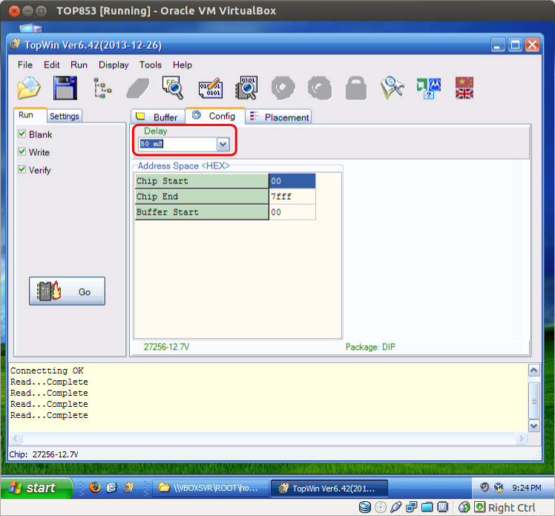
Task: Uncheck the Blank checkbox
Action: 22,134
